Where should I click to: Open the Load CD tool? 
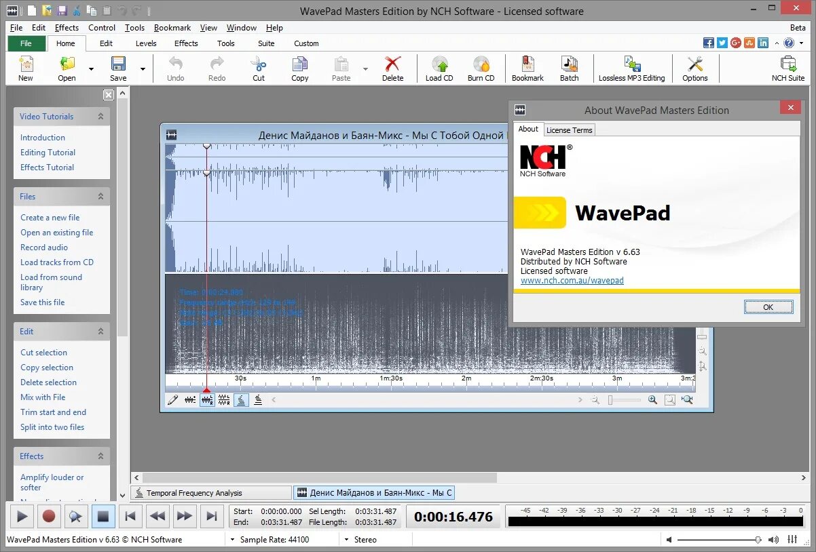coord(439,68)
